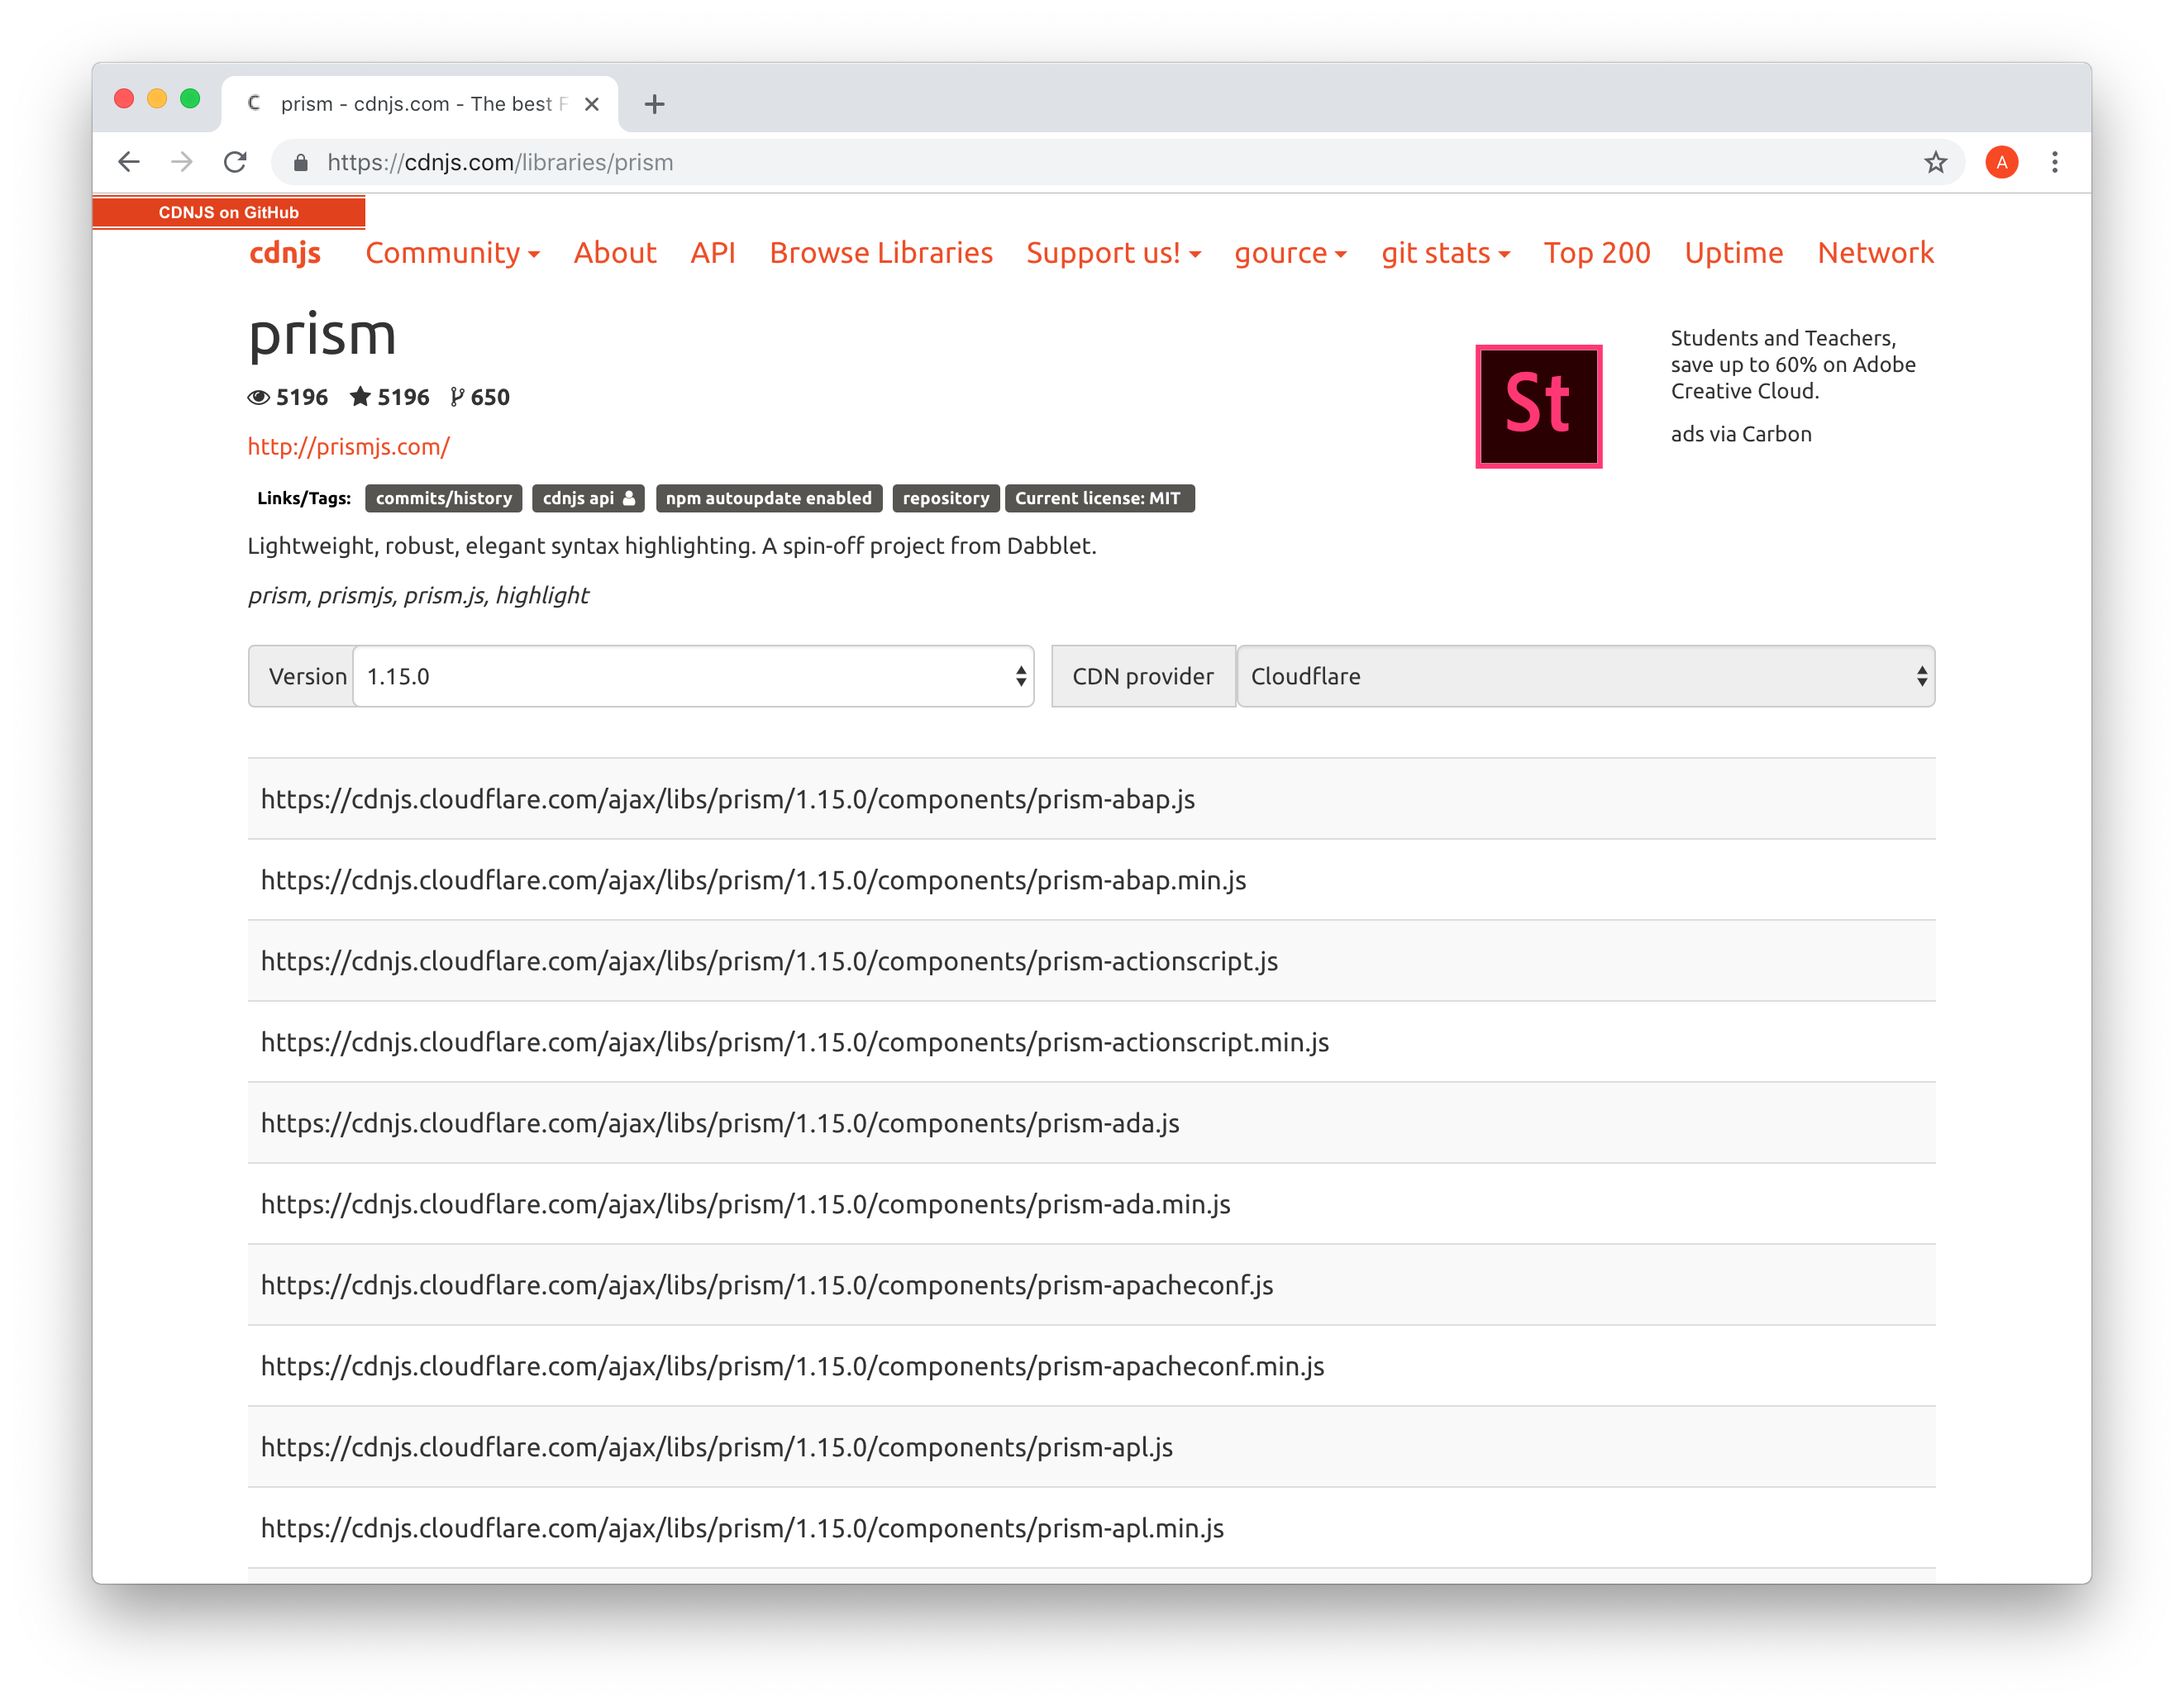2184x1706 pixels.
Task: Reload the current page
Action: point(236,162)
